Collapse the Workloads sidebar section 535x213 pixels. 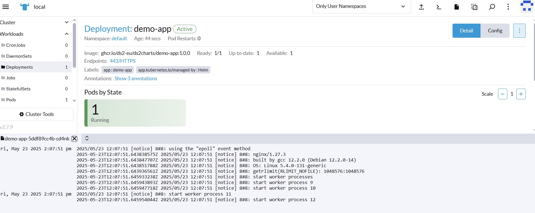point(67,34)
